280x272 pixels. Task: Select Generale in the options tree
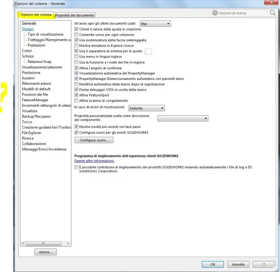[x=29, y=23]
